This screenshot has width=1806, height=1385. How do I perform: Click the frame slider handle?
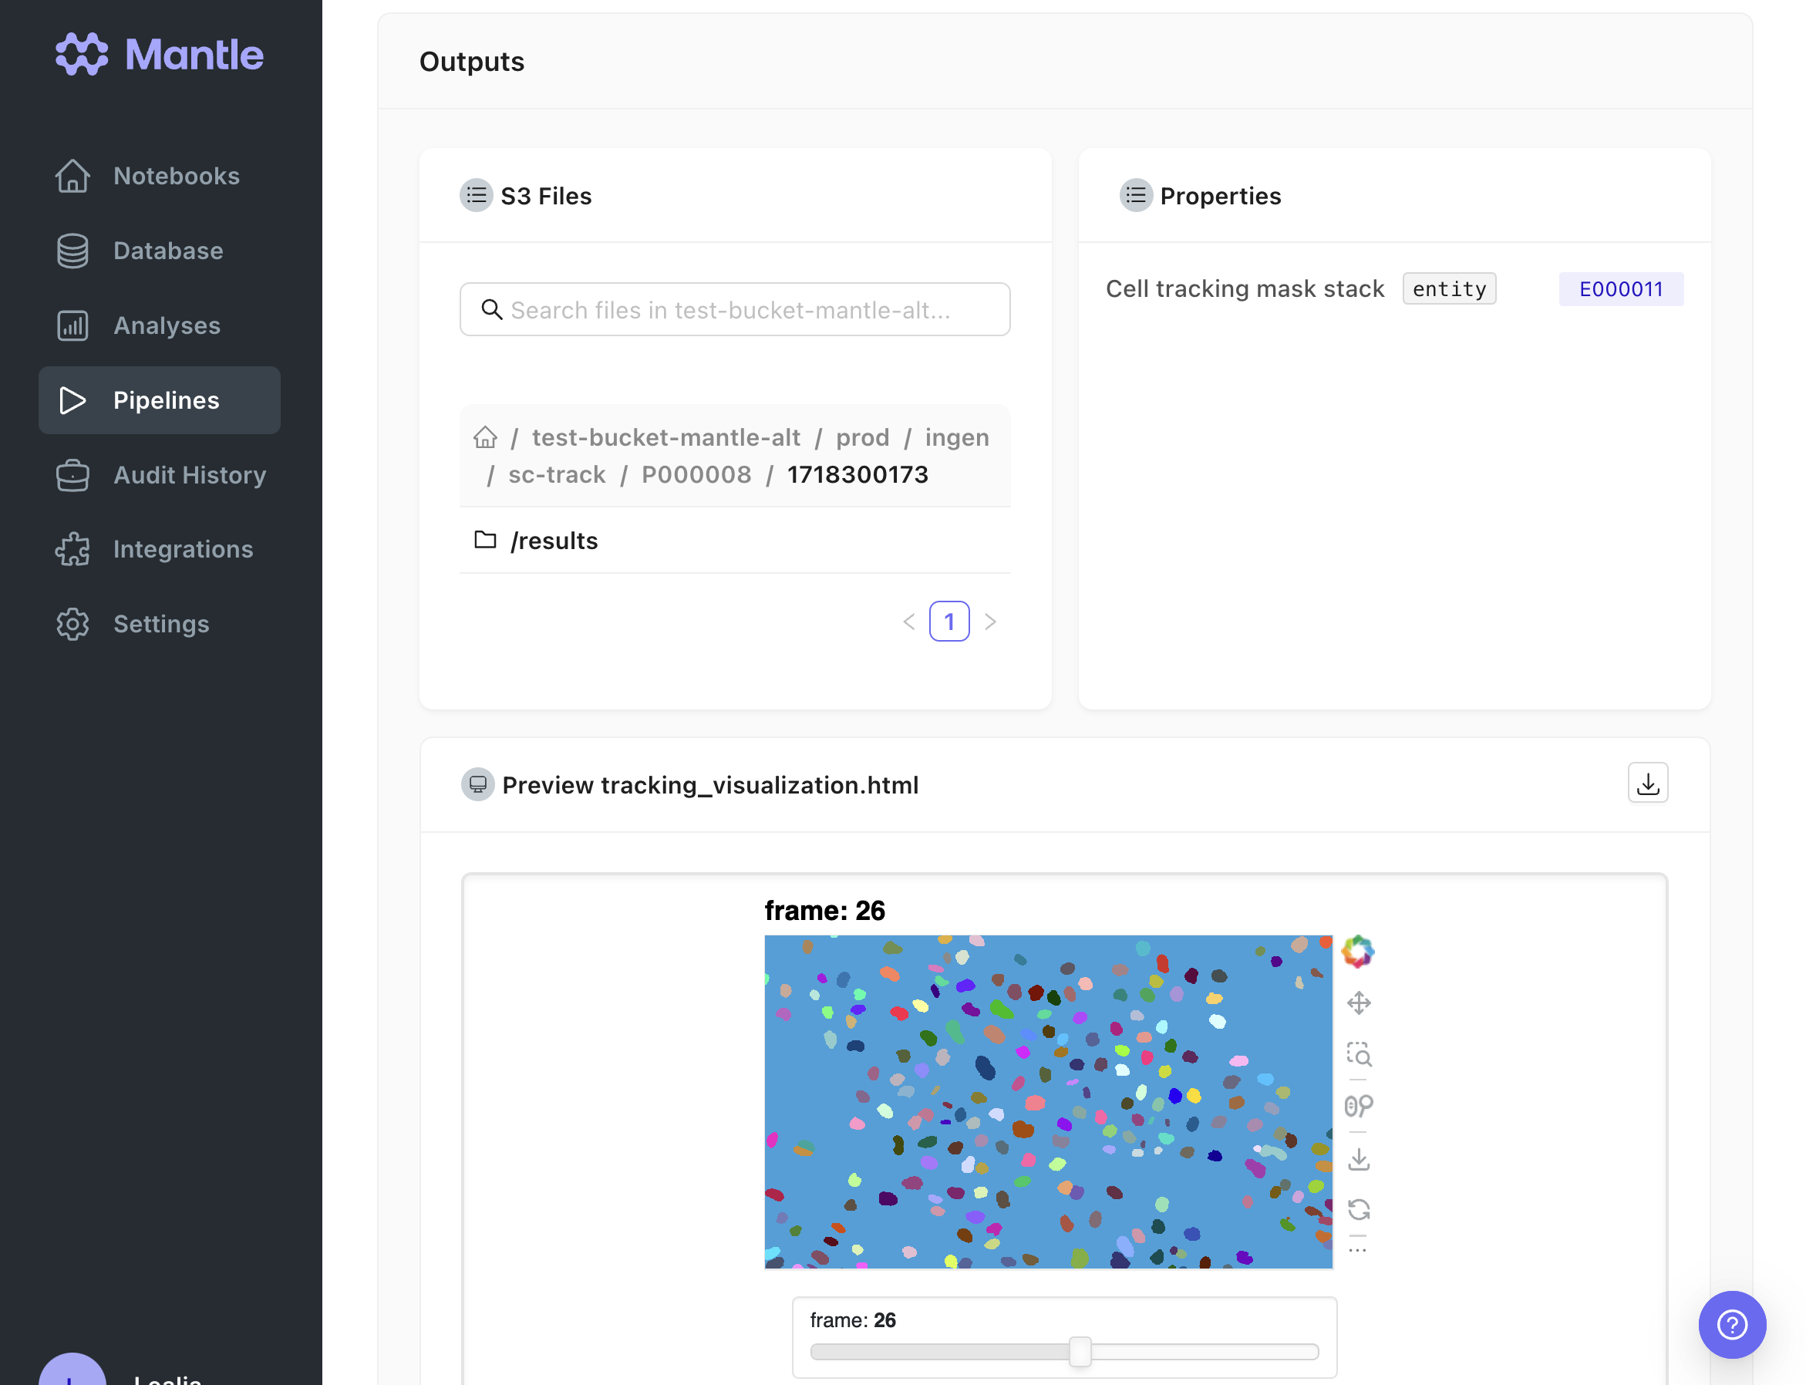[x=1079, y=1352]
